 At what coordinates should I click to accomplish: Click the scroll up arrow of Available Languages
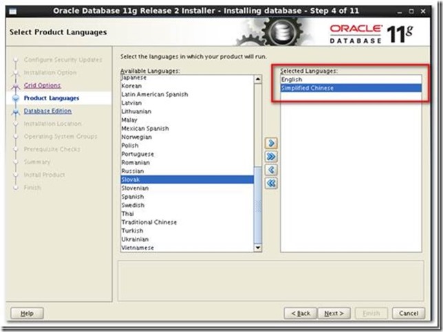[258, 79]
